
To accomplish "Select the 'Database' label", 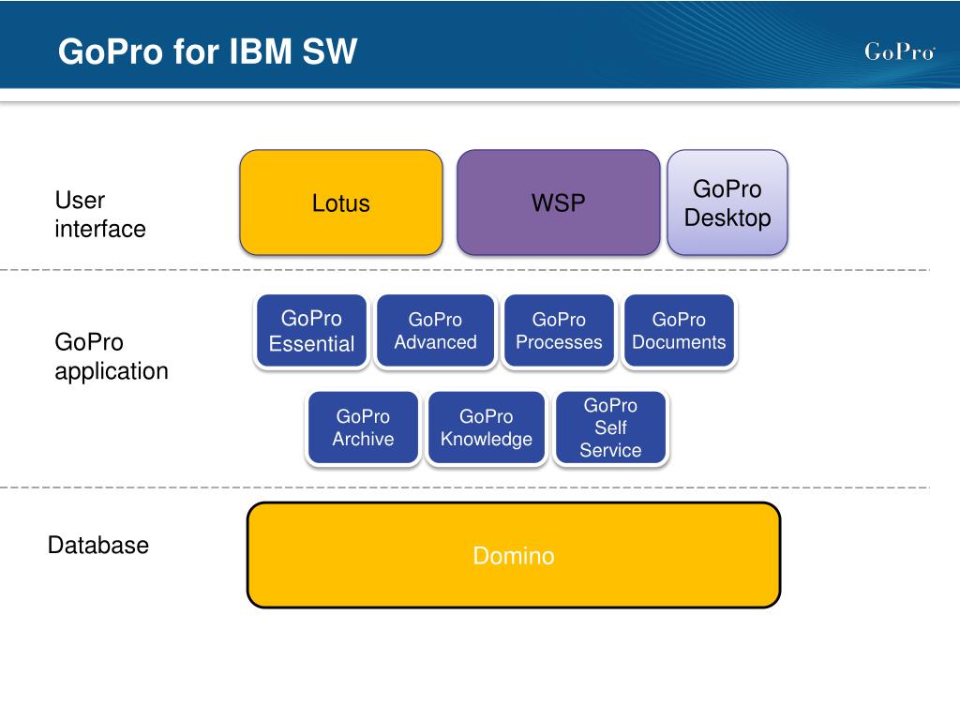I will click(x=98, y=545).
